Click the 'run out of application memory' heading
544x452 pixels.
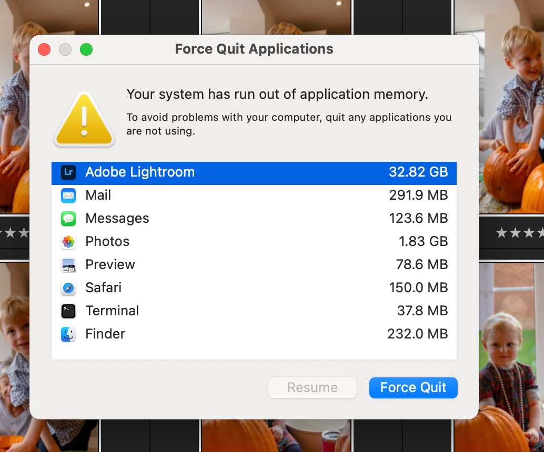[x=277, y=94]
